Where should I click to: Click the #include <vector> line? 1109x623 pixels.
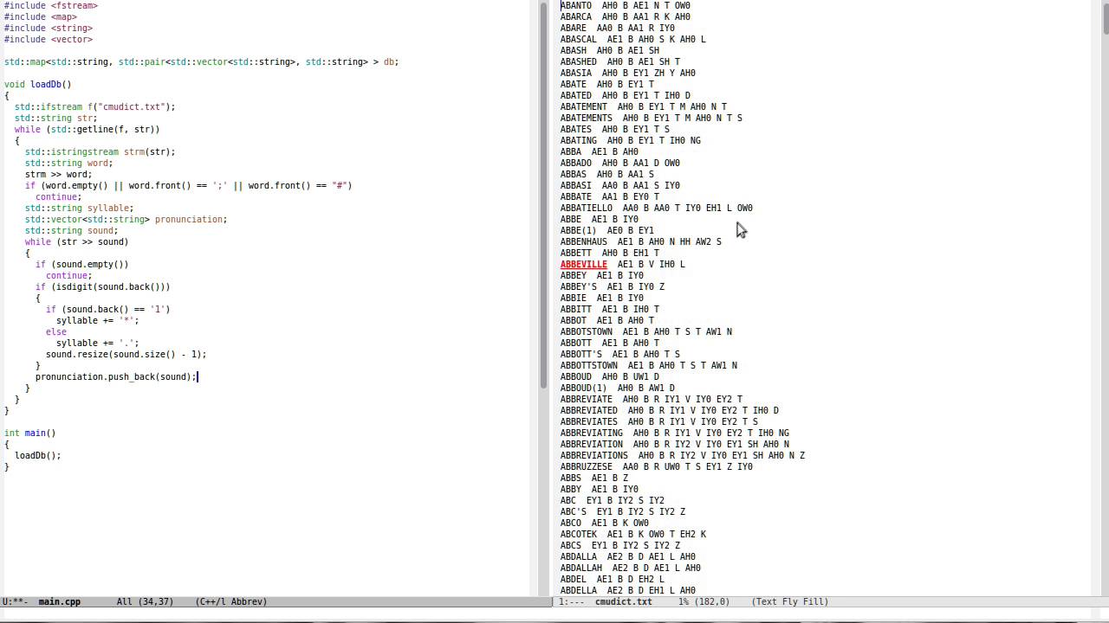pos(49,39)
